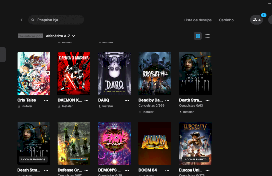The image size is (272, 176).
Task: Focus the Pesquisar loja search field
Action: click(56, 20)
